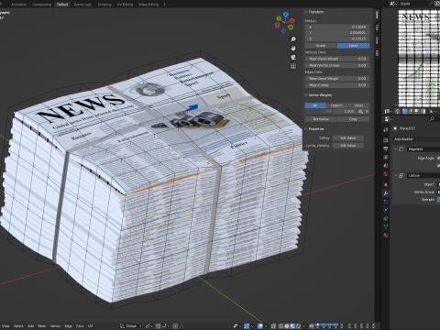The height and width of the screenshot is (330, 440).
Task: Open the Global transform orientation dropdown
Action: point(131,326)
